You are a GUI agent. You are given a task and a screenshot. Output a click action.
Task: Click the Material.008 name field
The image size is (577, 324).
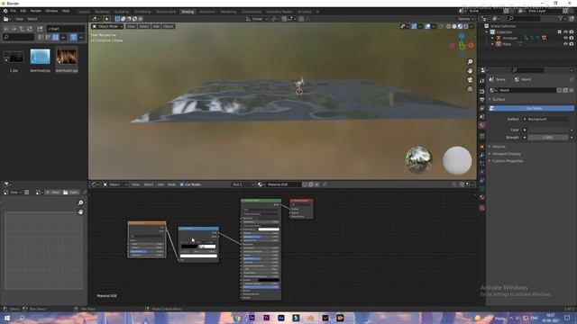pos(283,184)
